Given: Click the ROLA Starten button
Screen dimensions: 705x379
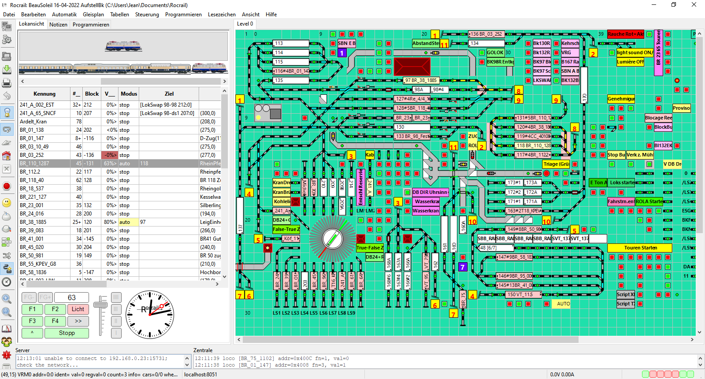Looking at the screenshot, I should pyautogui.click(x=649, y=201).
